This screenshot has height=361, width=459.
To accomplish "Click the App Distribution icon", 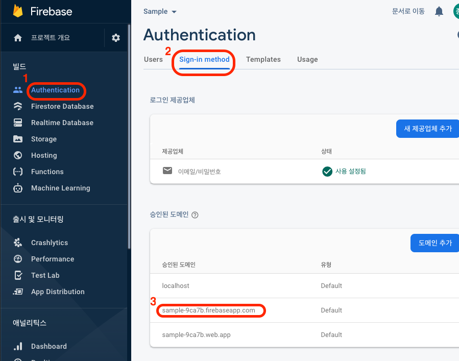I will pyautogui.click(x=18, y=292).
